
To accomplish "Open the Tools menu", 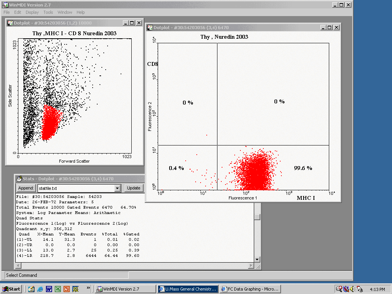I will point(48,12).
